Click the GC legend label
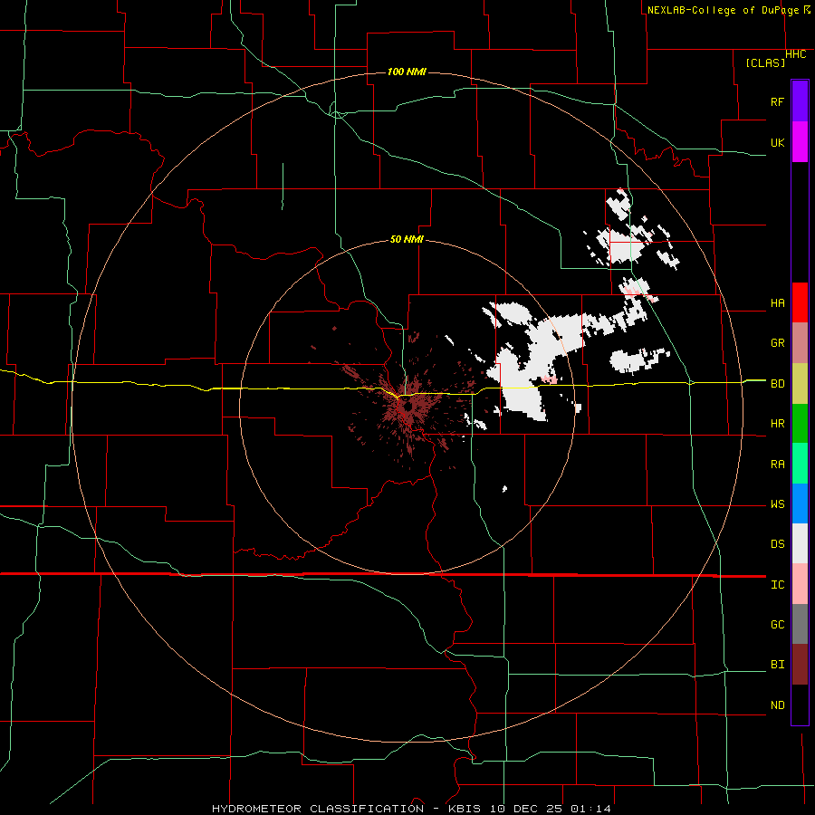The width and height of the screenshot is (815, 815). 777,625
